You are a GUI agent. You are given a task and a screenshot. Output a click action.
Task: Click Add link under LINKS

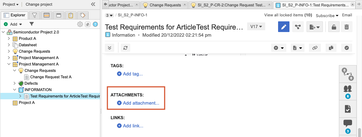tap(130, 126)
